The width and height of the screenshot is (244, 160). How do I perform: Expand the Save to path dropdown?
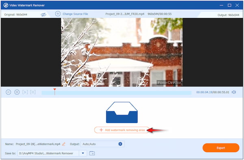[x=83, y=154]
